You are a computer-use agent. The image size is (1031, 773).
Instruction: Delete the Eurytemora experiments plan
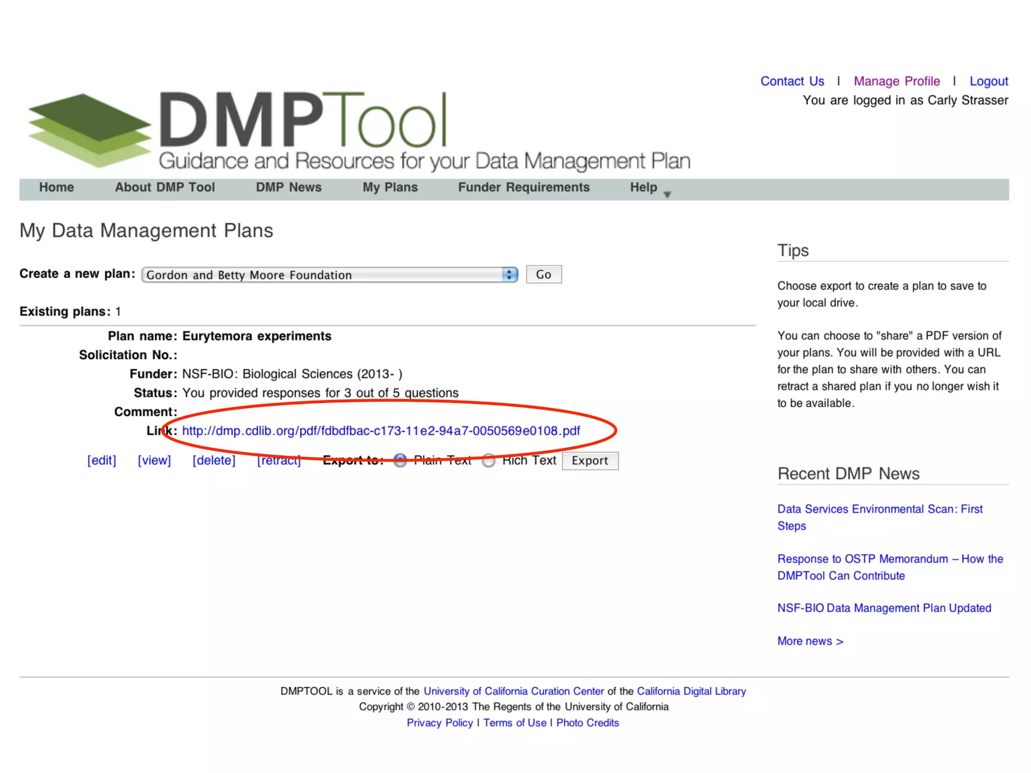[x=214, y=460]
